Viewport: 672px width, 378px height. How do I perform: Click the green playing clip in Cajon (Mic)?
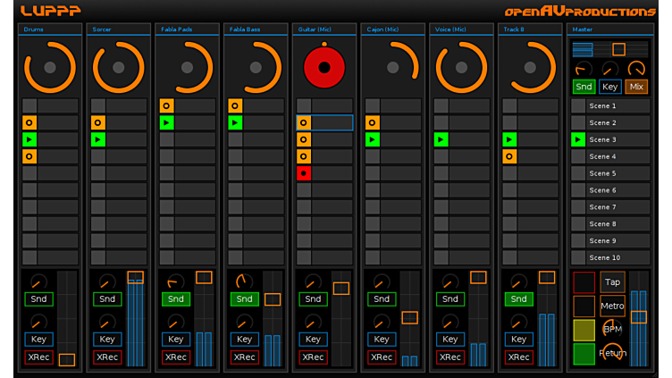point(373,139)
